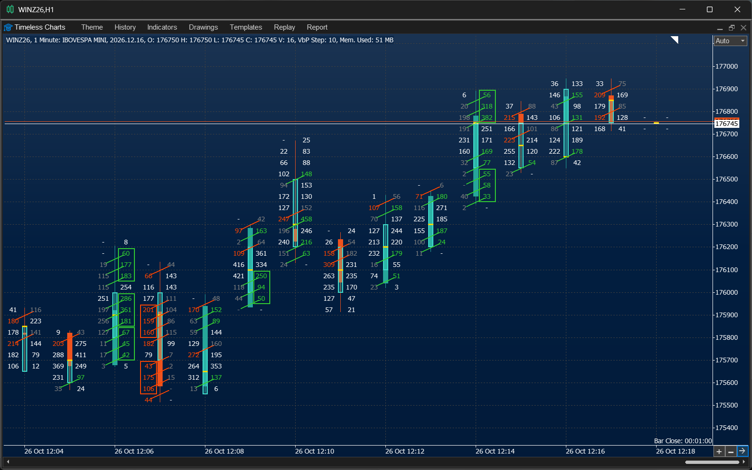
Task: Click the 176745 current price label
Action: [x=727, y=124]
